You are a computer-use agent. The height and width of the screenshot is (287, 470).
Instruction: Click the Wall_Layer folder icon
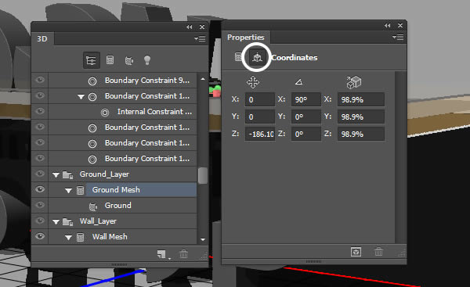pos(67,222)
